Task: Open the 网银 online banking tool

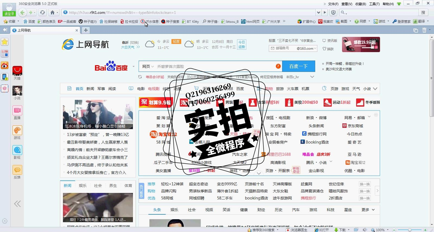Action: (360, 21)
